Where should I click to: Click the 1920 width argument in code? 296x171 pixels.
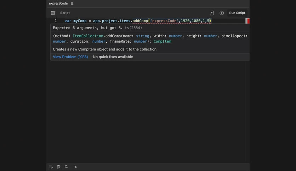coord(185,21)
